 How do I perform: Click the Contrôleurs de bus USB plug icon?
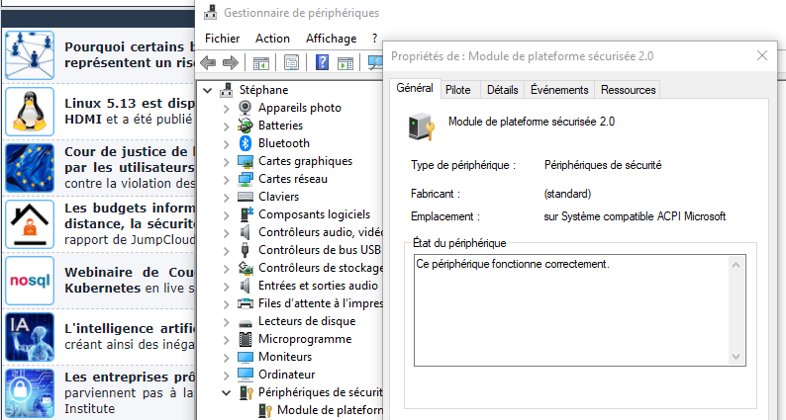point(246,250)
